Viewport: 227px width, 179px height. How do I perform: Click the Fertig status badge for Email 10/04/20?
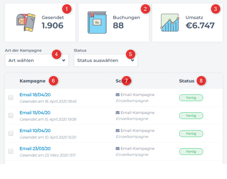click(191, 134)
